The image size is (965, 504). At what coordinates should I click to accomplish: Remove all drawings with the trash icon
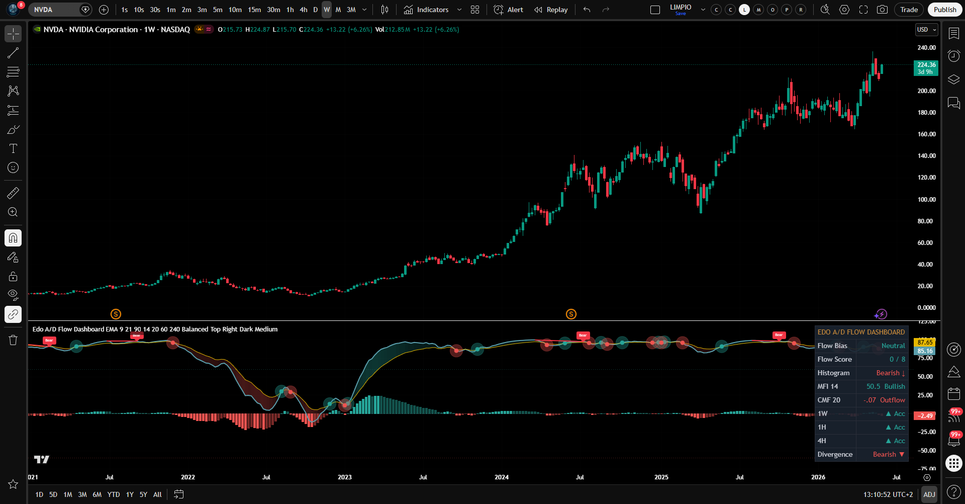[13, 340]
